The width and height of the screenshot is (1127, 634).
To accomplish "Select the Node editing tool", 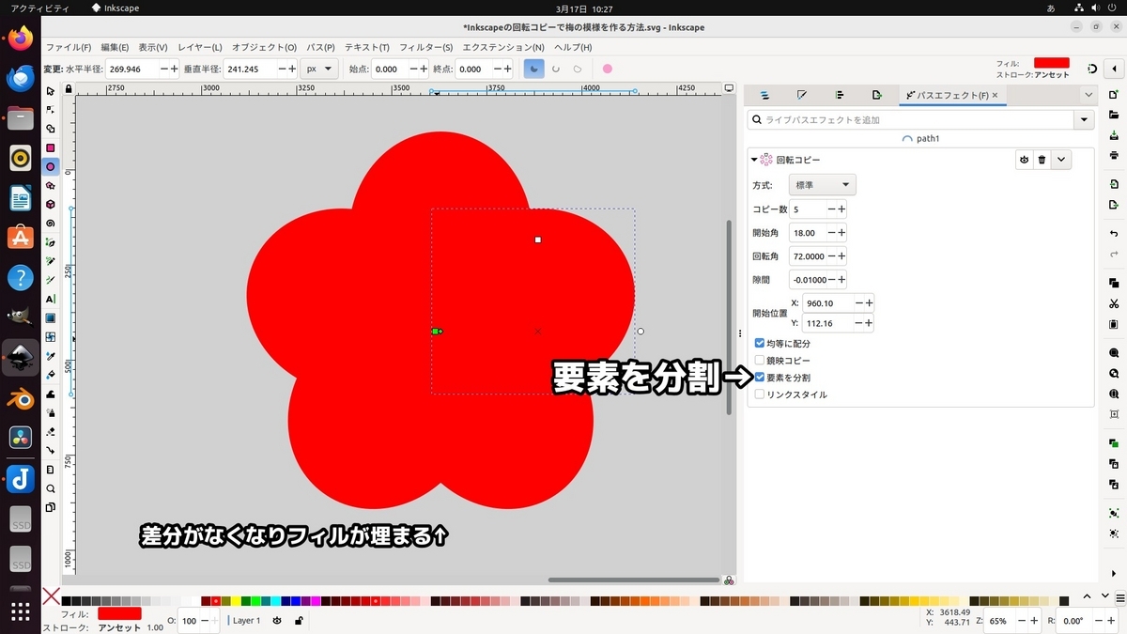I will coord(50,110).
